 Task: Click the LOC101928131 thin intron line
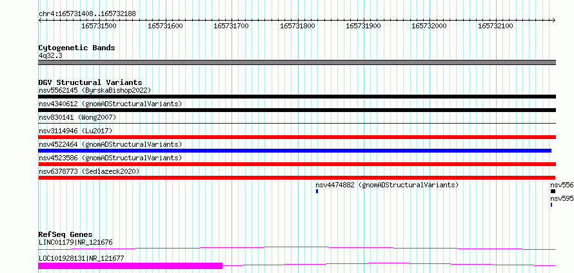389,264
